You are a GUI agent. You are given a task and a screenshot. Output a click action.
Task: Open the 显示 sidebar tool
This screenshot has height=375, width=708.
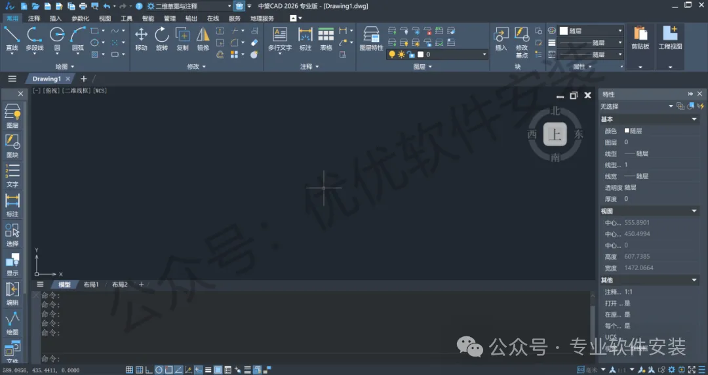point(12,264)
